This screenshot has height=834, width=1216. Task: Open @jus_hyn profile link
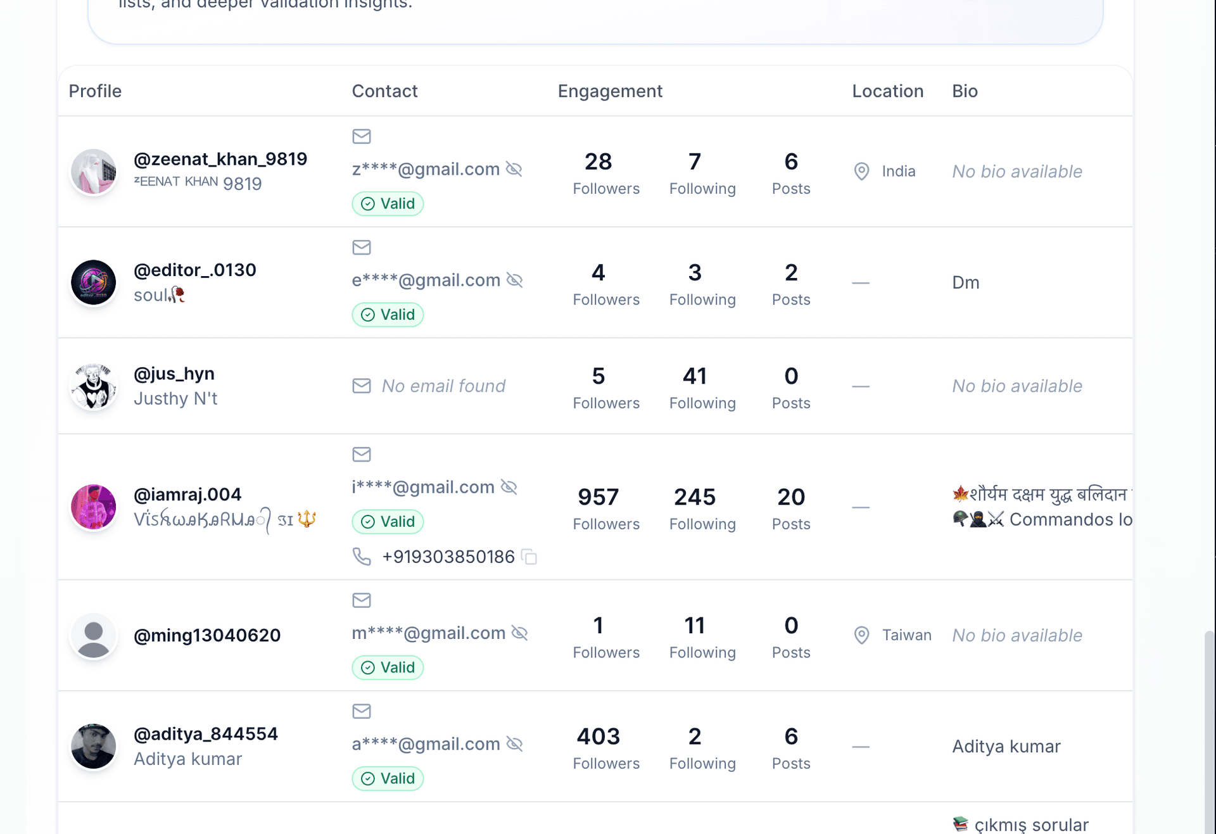click(174, 374)
